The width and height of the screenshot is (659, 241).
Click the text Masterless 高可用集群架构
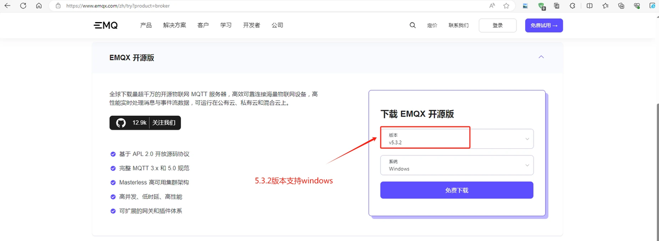[x=154, y=183]
